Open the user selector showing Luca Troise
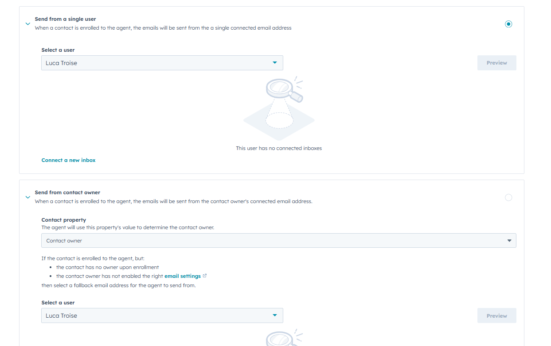This screenshot has height=346, width=551. click(x=162, y=62)
